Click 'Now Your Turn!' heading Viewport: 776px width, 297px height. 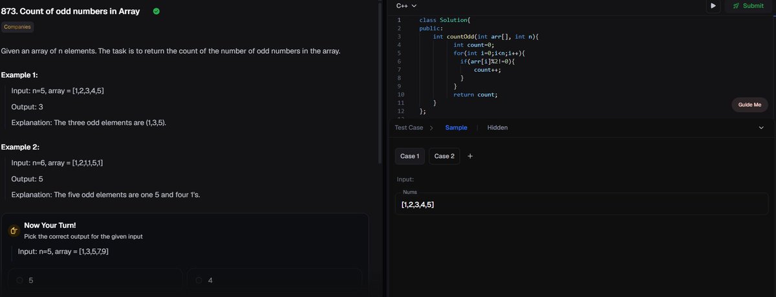click(x=50, y=225)
